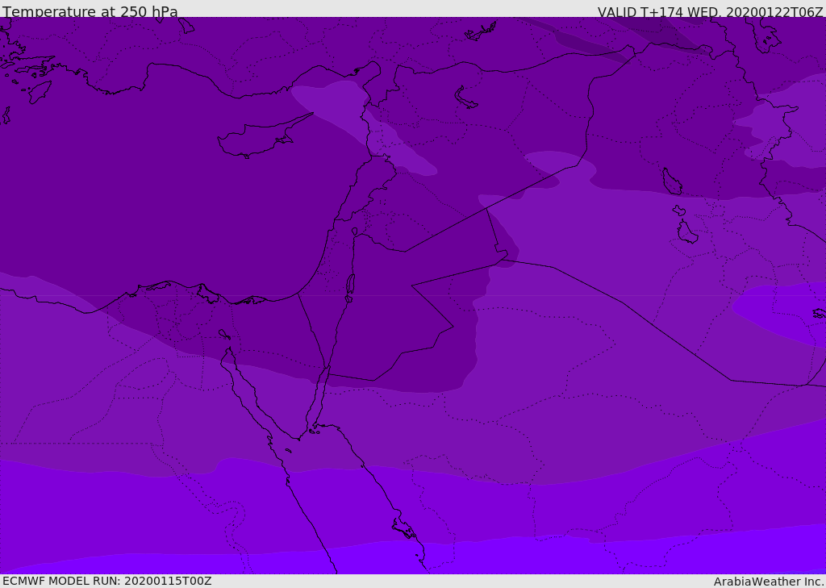
Task: Click the 'Temperature at 250 hPa' title text
Action: (90, 11)
